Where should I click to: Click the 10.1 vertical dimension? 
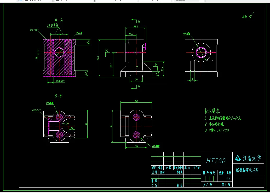(86, 74)
